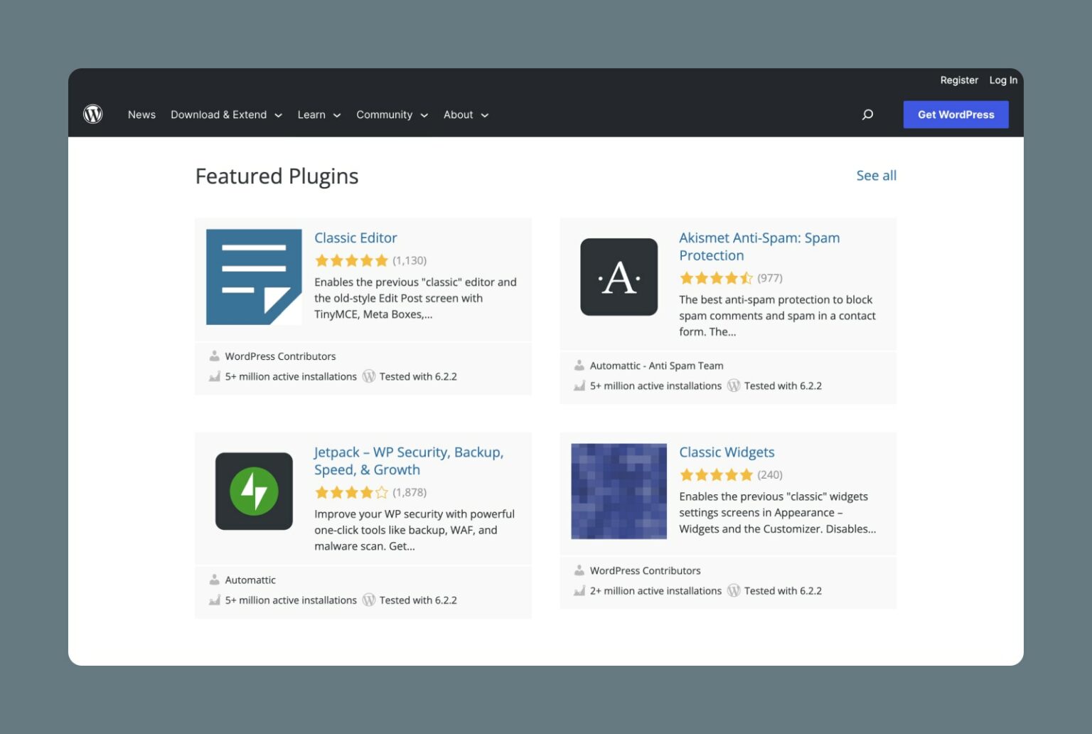Click the WordPress logo in the header
This screenshot has height=734, width=1092.
[x=93, y=114]
